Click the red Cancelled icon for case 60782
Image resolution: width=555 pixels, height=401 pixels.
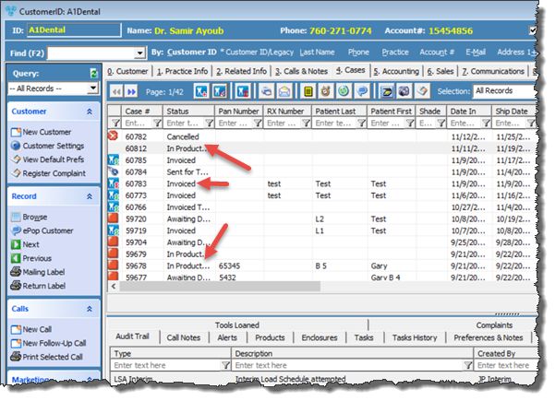114,136
